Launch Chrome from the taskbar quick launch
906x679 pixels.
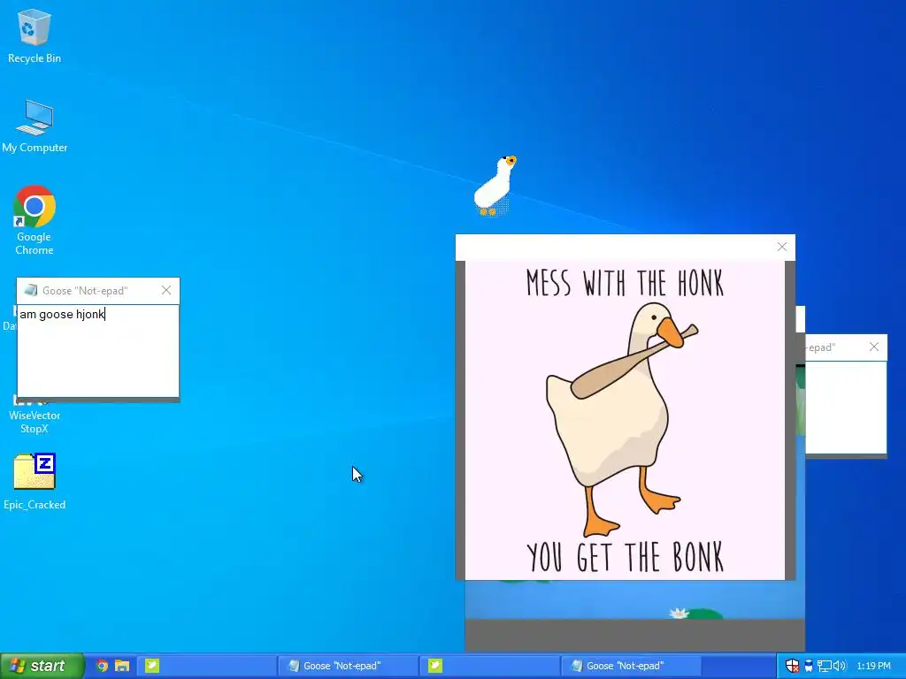click(x=102, y=666)
